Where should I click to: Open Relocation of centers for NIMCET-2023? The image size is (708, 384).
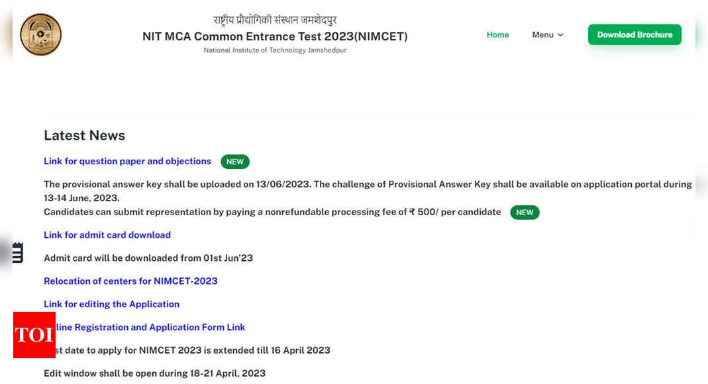[x=130, y=281]
